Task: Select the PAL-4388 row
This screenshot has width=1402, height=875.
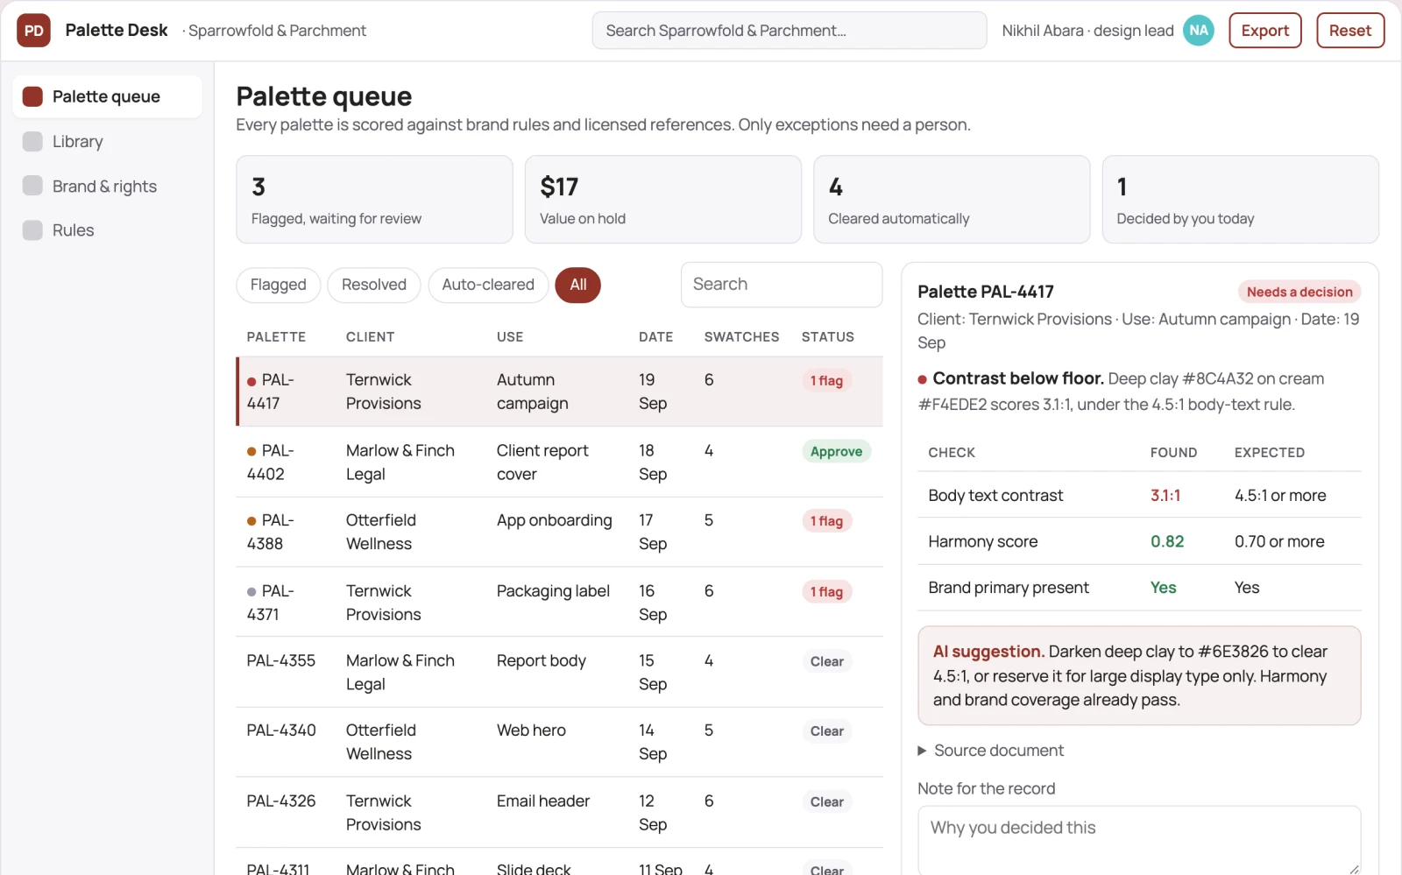Action: (559, 533)
